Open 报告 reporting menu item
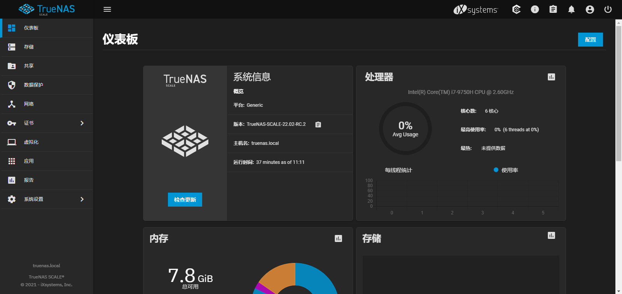Screen dimensions: 622x294 [x=47, y=180]
